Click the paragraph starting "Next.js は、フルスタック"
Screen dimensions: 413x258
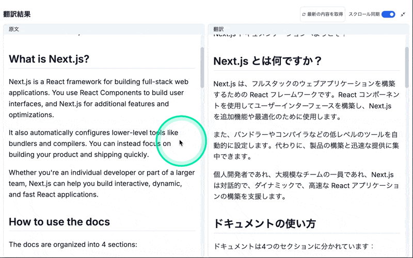pyautogui.click(x=307, y=100)
